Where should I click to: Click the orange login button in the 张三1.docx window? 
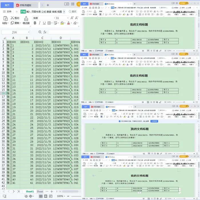click(184, 3)
